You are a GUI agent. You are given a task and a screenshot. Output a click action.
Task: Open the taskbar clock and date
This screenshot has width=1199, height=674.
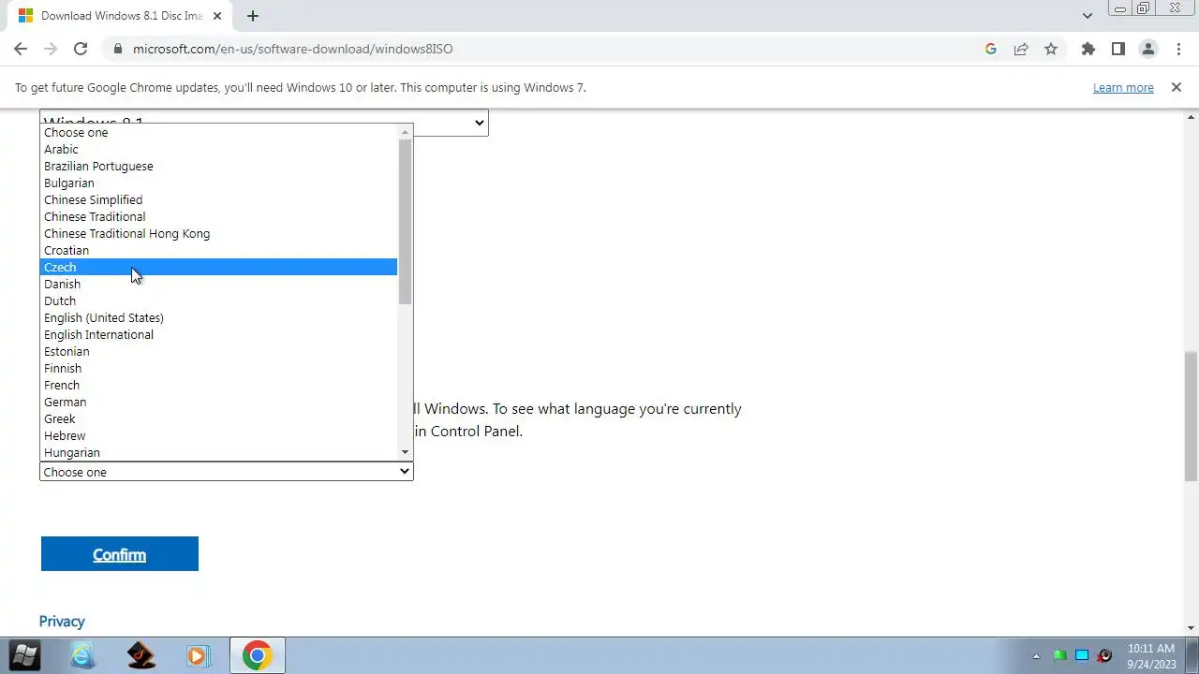(x=1151, y=655)
